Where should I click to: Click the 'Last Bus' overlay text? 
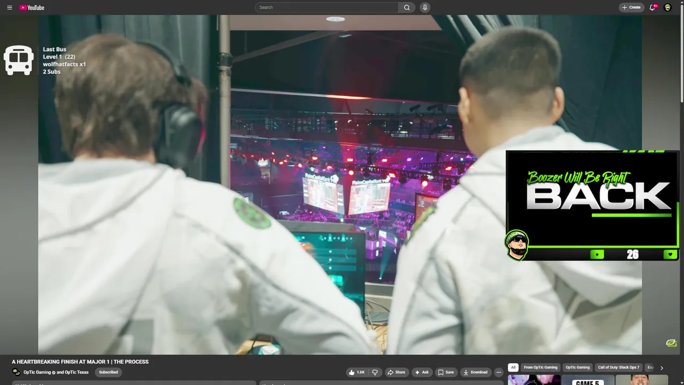tap(55, 49)
